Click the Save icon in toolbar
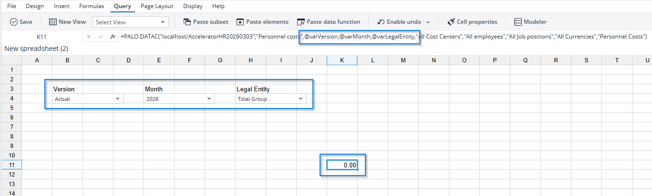Screen dimensions: 652x196 pos(14,22)
